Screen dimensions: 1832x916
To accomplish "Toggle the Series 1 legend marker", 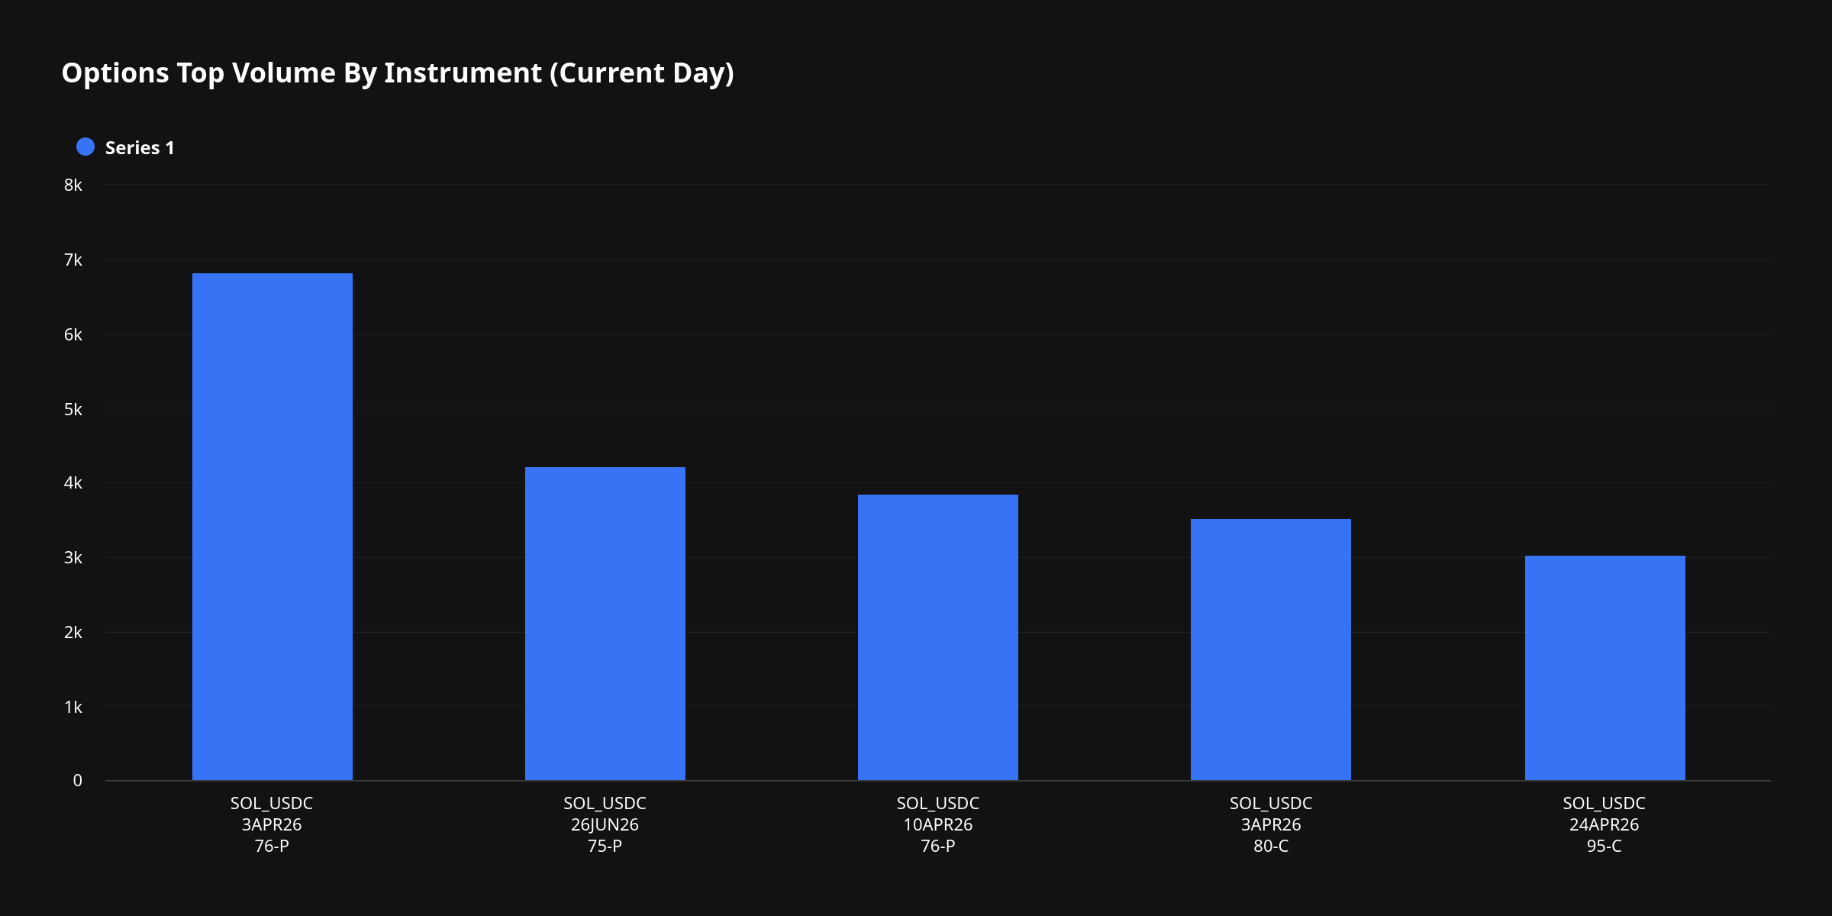I will [85, 147].
